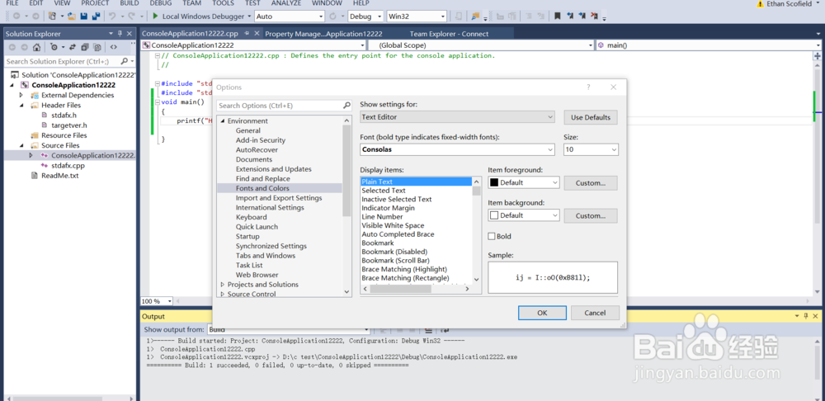Click Custom button for Item background
The width and height of the screenshot is (825, 401).
(x=591, y=215)
